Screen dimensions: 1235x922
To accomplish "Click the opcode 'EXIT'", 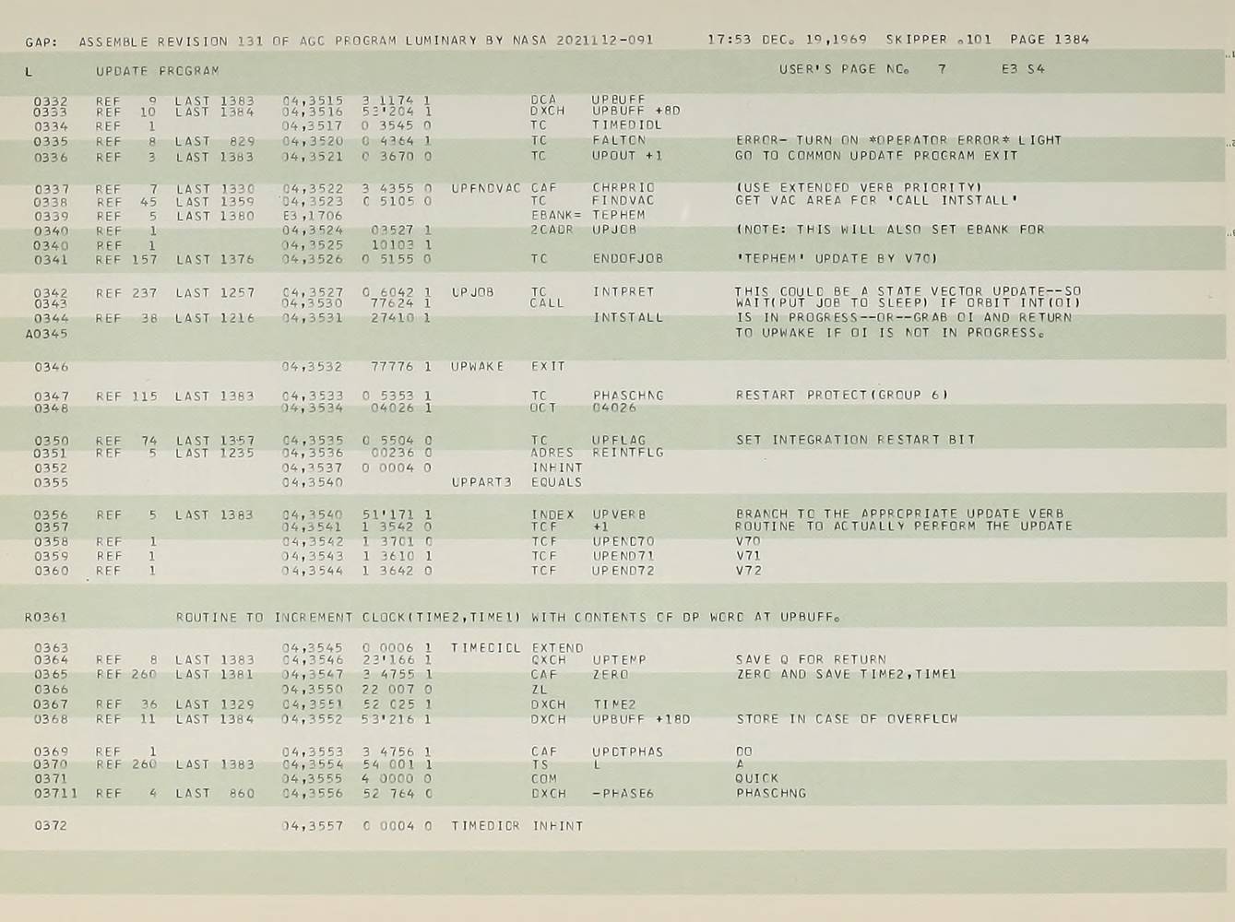I will point(548,367).
